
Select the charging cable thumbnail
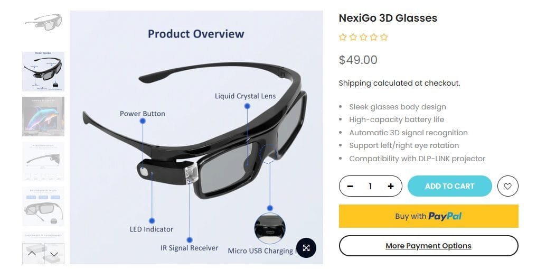tap(43, 206)
